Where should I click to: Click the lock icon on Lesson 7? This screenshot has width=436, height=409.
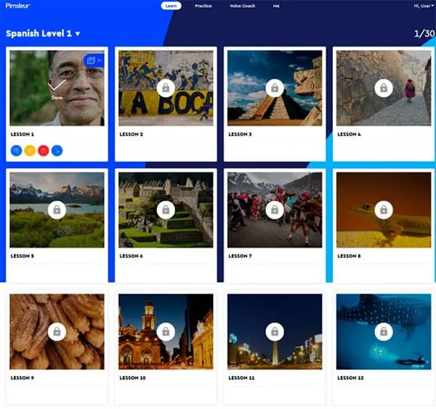pos(275,210)
